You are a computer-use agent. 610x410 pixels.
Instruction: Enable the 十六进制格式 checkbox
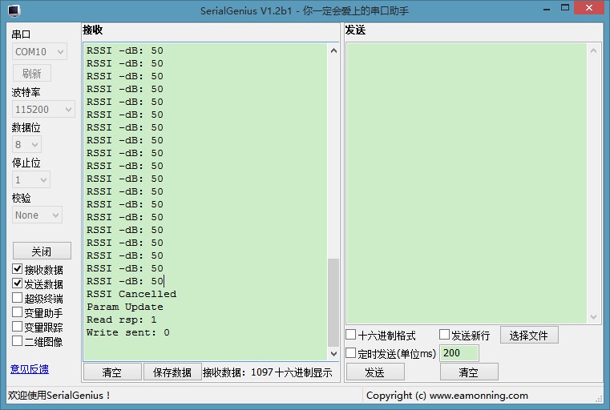[x=351, y=335]
